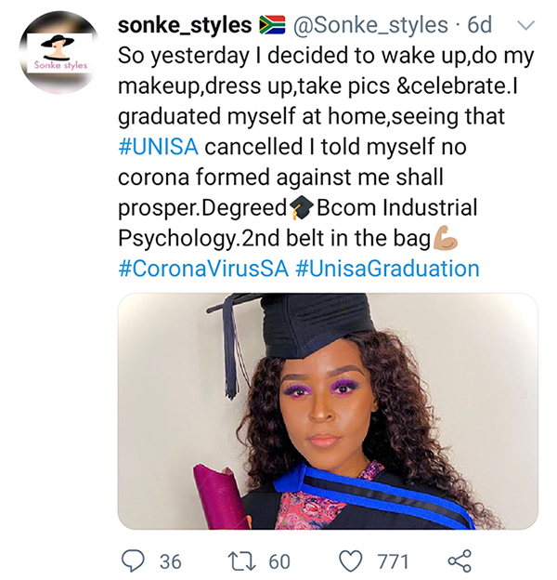The height and width of the screenshot is (580, 557).
Task: Click the flexed biceps emoji
Action: pos(446,239)
